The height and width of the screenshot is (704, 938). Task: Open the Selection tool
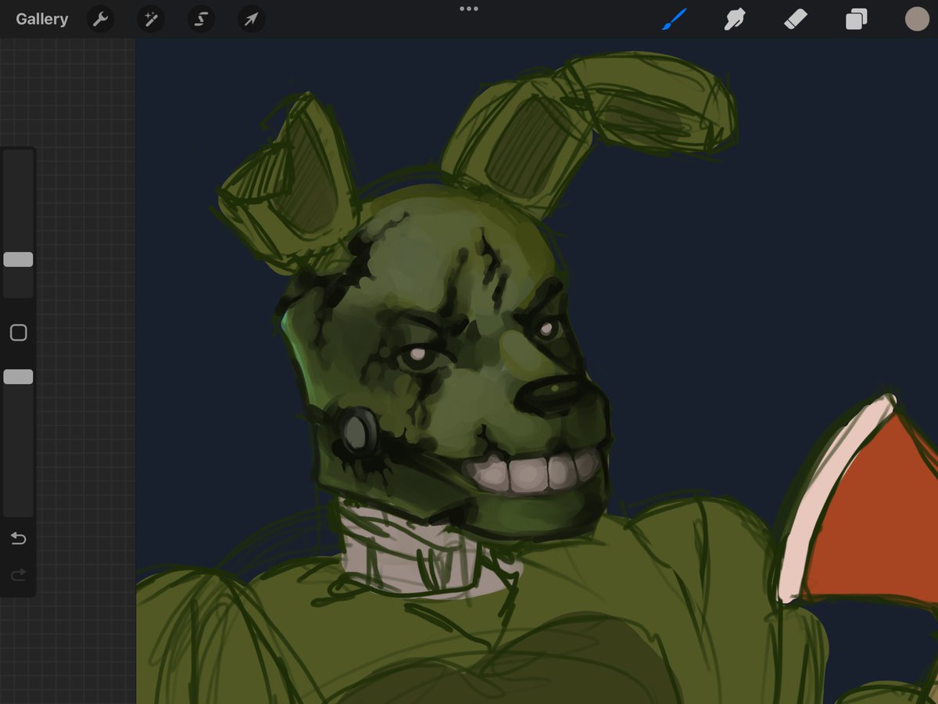(x=201, y=19)
